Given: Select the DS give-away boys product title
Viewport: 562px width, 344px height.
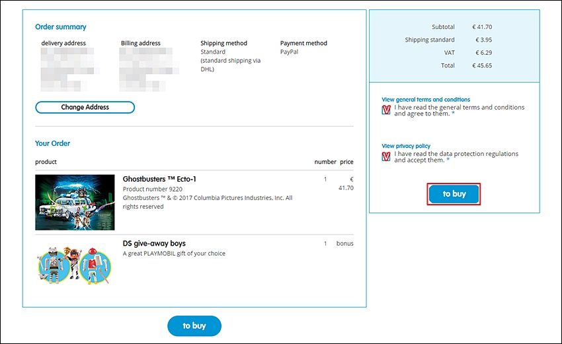Looking at the screenshot, I should pos(154,244).
